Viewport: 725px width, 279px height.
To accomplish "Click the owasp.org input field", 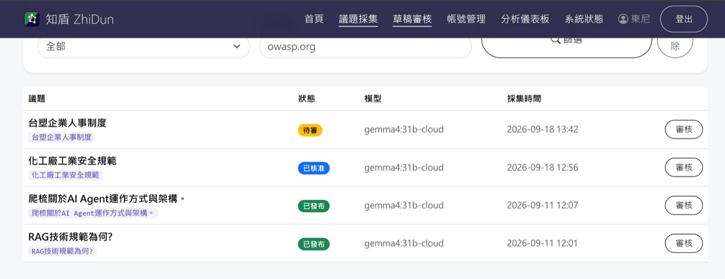I will [x=365, y=47].
